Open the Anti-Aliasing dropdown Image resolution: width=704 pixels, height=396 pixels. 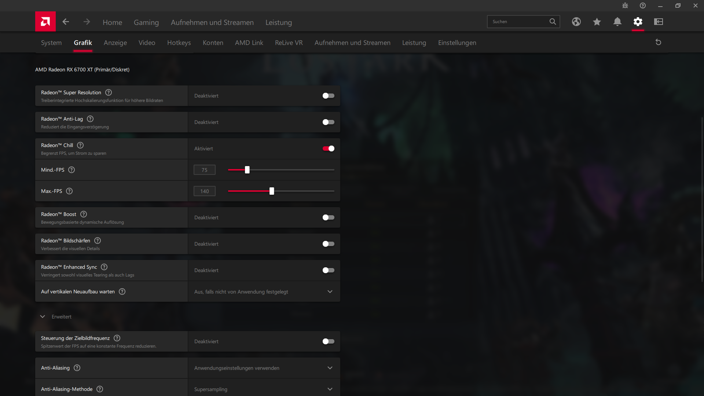[264, 368]
